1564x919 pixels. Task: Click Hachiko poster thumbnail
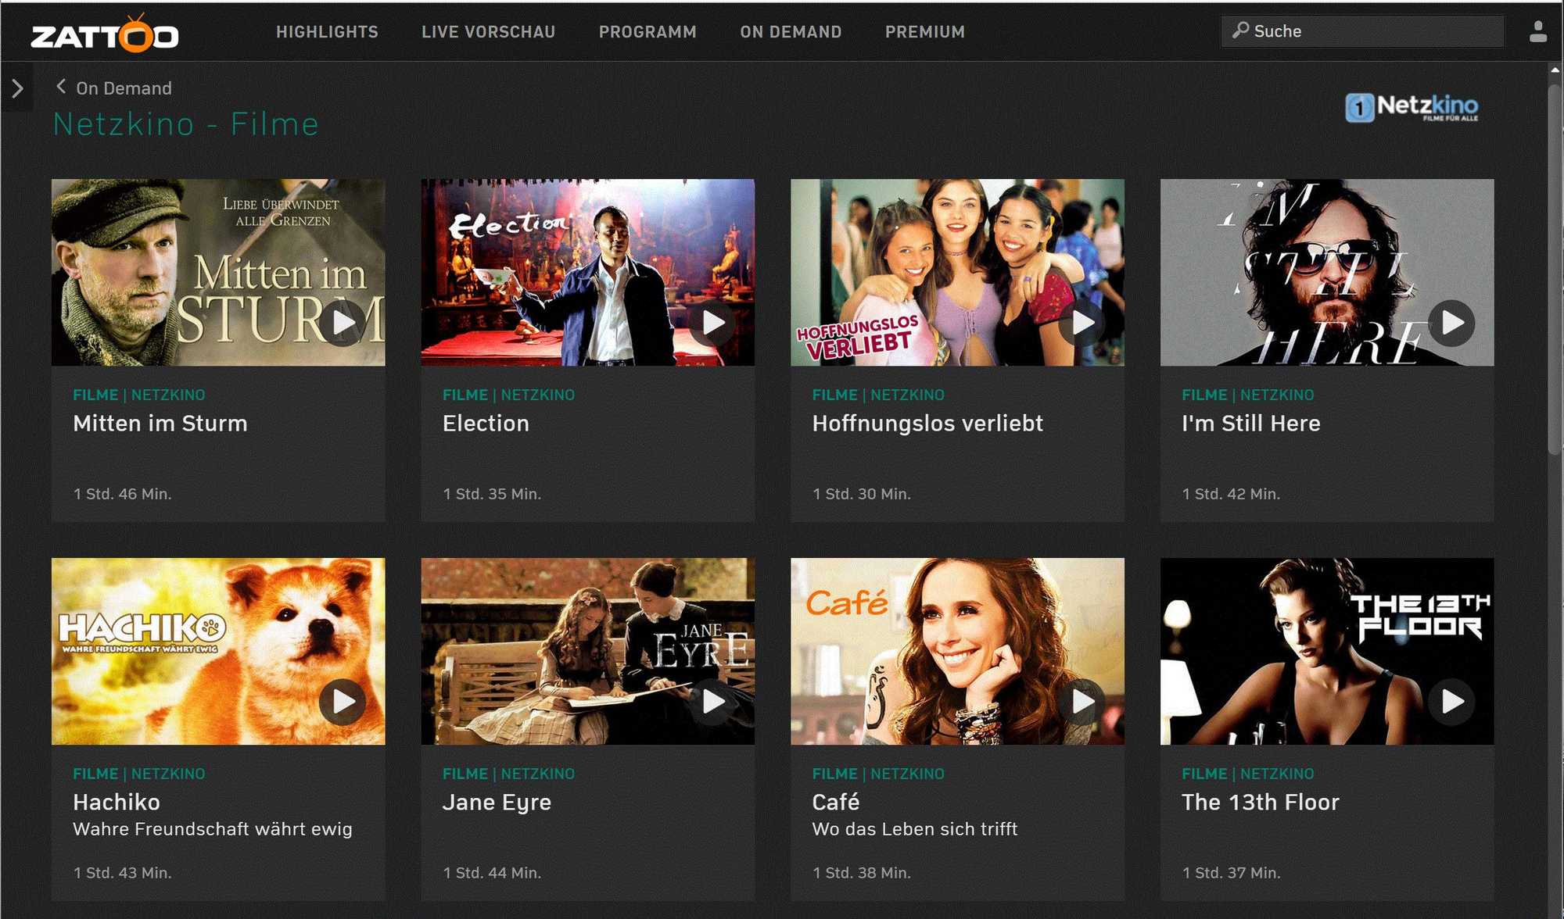[218, 651]
